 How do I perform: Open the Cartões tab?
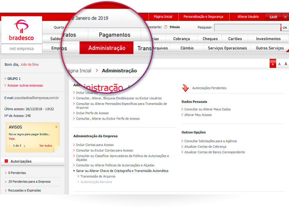235,39
